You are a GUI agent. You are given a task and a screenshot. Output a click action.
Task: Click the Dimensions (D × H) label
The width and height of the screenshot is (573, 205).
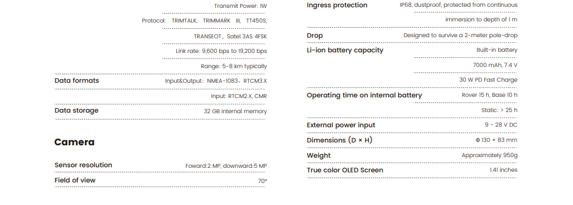[x=340, y=140]
